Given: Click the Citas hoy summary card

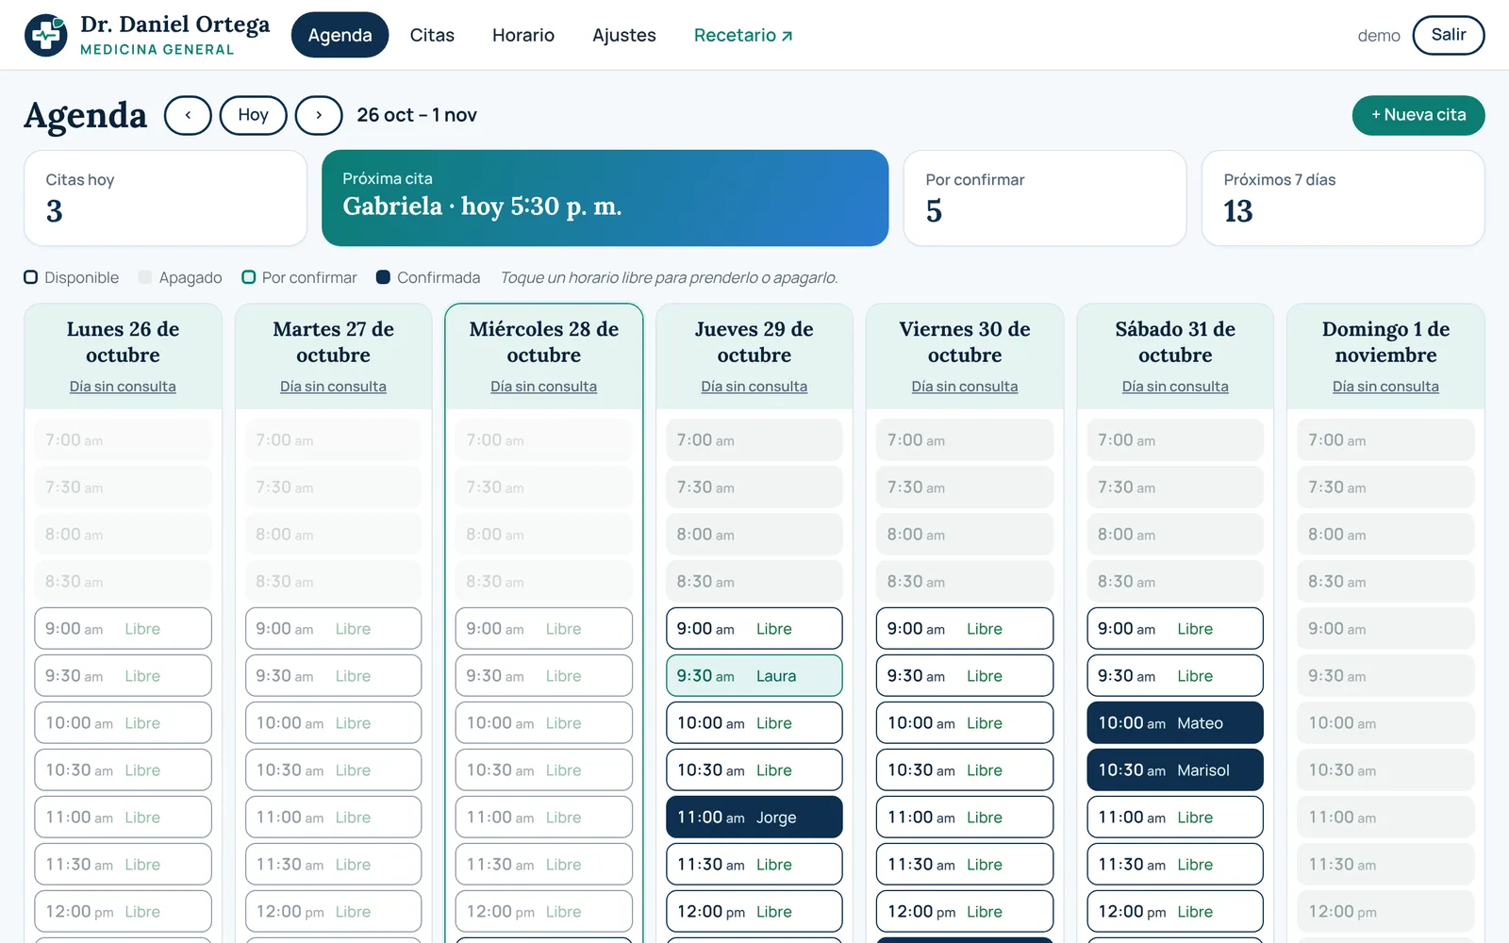Looking at the screenshot, I should (x=165, y=198).
